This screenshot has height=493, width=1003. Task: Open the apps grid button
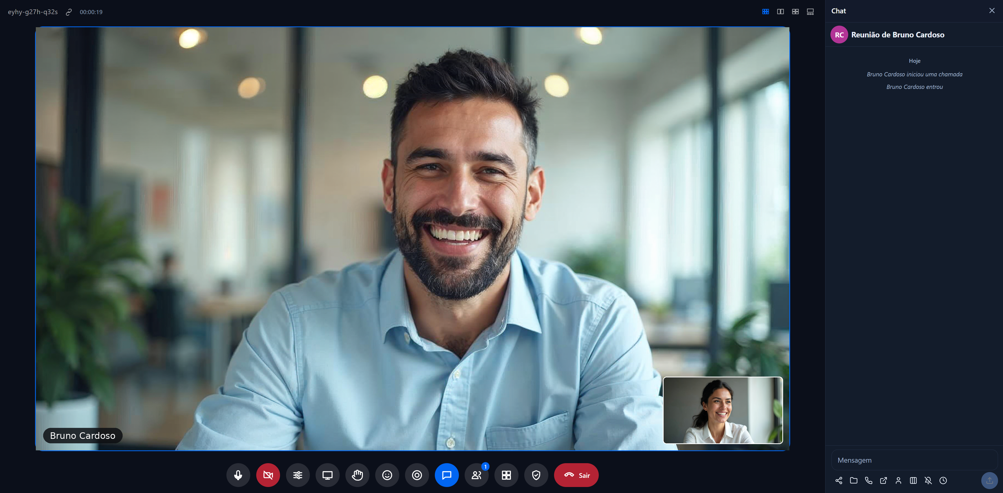pos(506,475)
